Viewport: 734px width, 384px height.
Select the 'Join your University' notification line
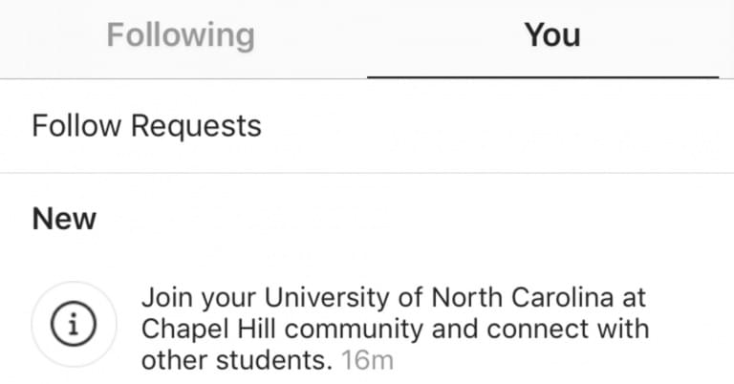(394, 297)
